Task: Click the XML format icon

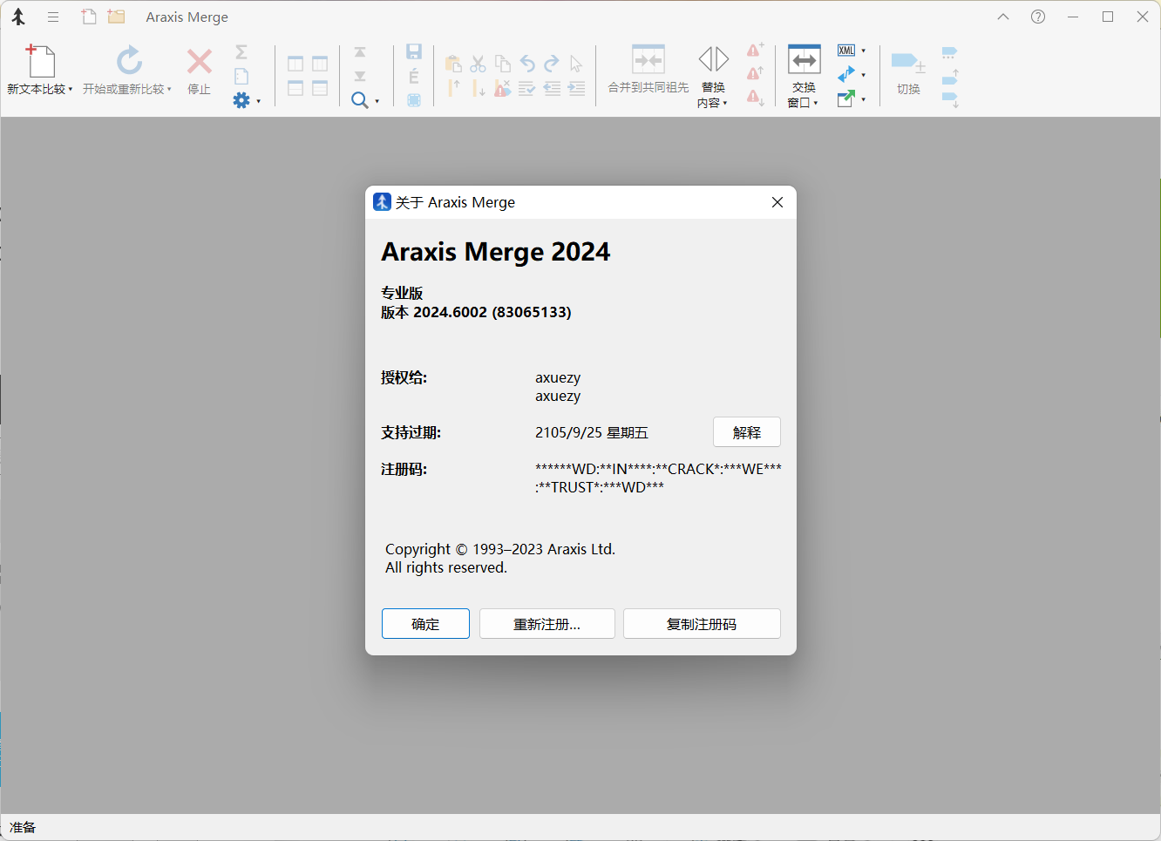Action: [x=846, y=51]
